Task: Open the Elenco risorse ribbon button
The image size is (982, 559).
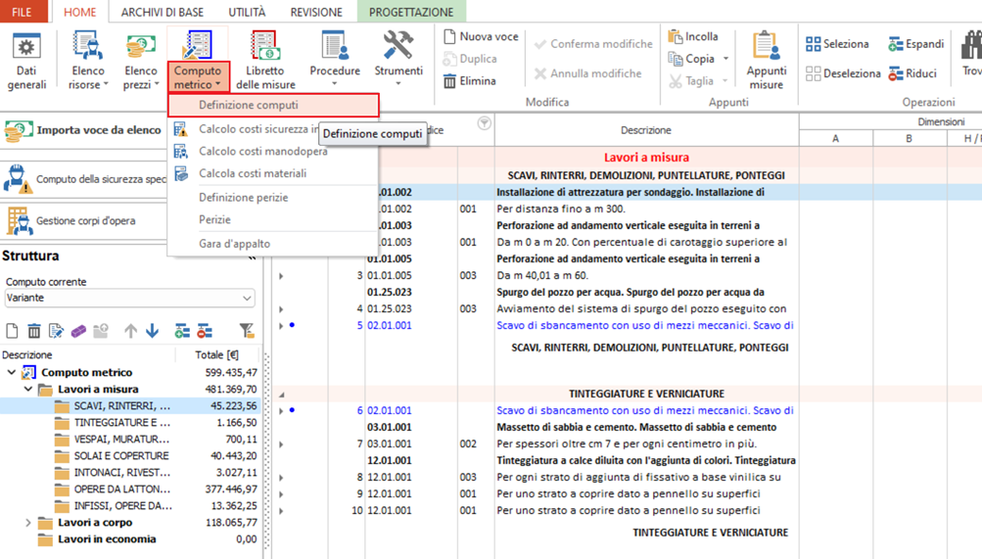Action: [x=88, y=61]
